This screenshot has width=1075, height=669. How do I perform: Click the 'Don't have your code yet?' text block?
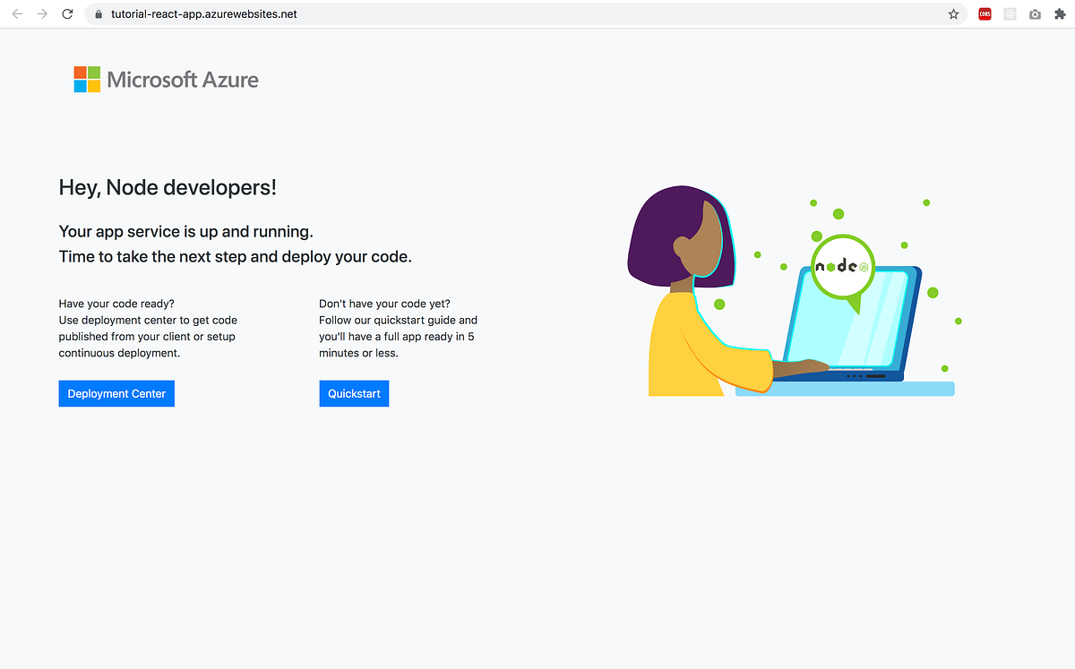tap(398, 328)
